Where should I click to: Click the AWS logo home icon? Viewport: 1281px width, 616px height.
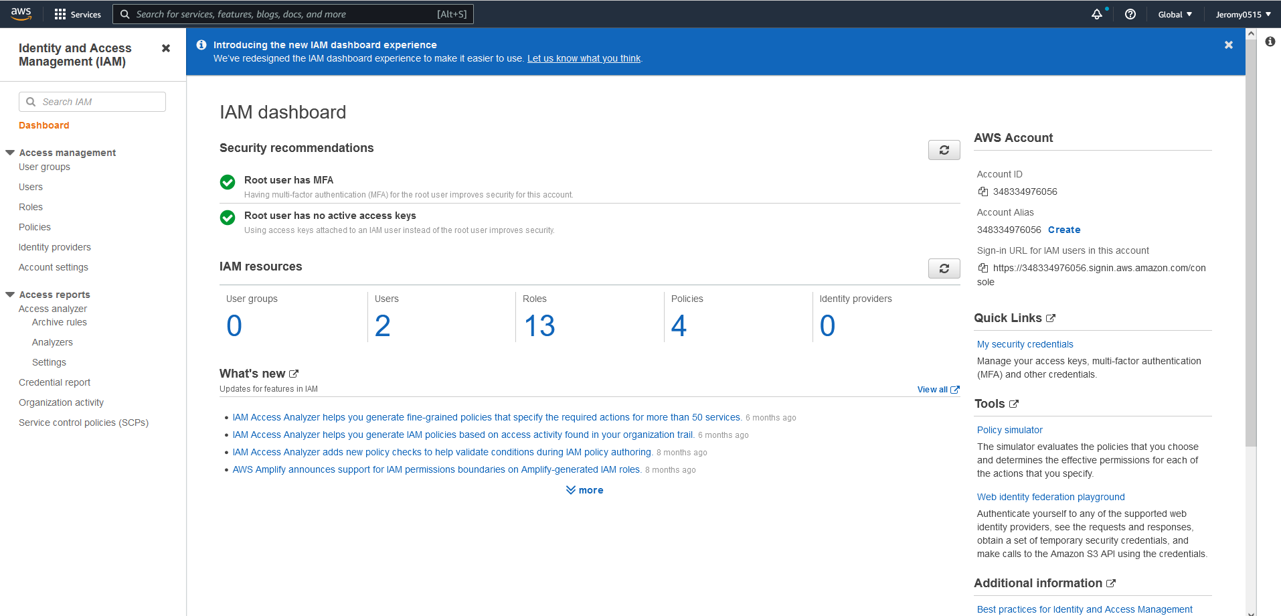tap(21, 13)
